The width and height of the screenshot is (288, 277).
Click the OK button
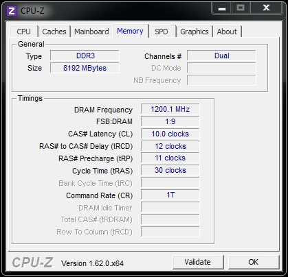click(254, 262)
